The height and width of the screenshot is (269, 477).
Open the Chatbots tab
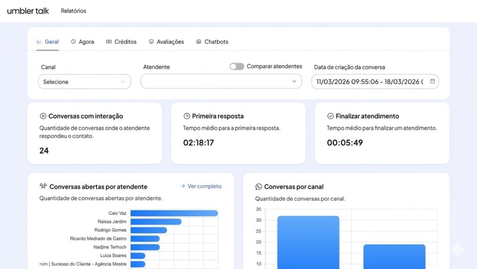[x=212, y=42]
